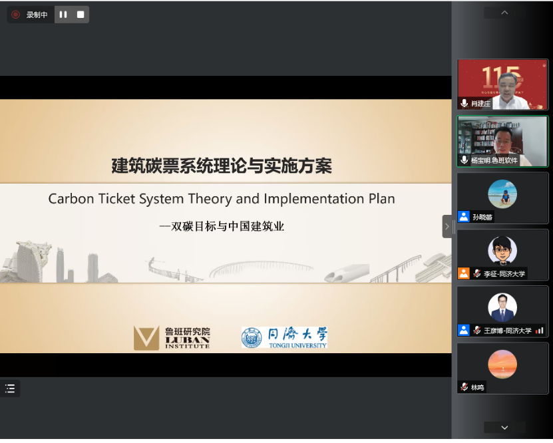553x443 pixels.
Task: Click 肖建庄's microphone icon
Action: point(464,104)
